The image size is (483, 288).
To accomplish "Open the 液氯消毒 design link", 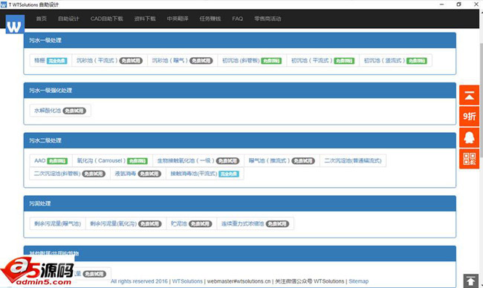I will (x=138, y=174).
